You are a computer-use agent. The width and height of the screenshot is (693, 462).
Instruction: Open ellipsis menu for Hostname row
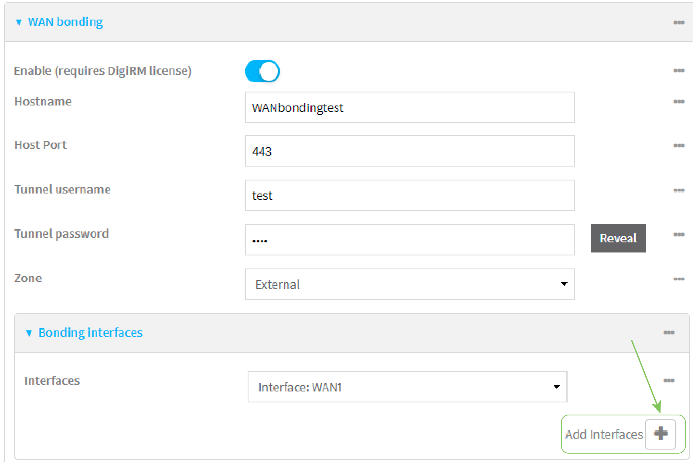pyautogui.click(x=679, y=101)
